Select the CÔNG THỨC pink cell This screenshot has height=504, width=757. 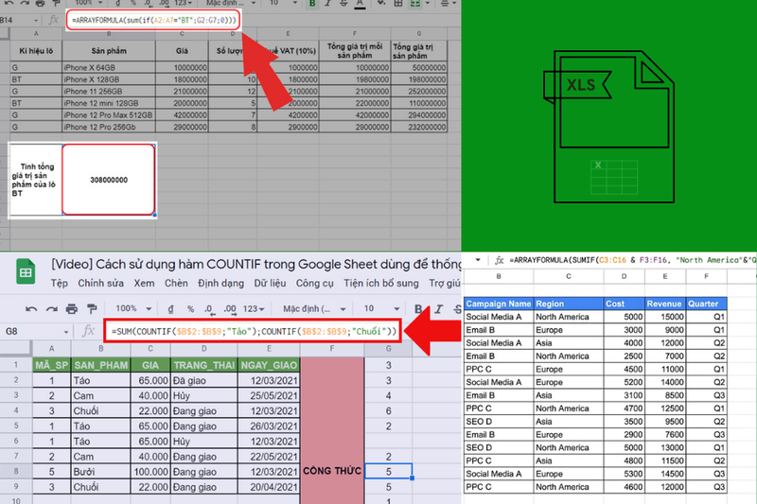[332, 471]
